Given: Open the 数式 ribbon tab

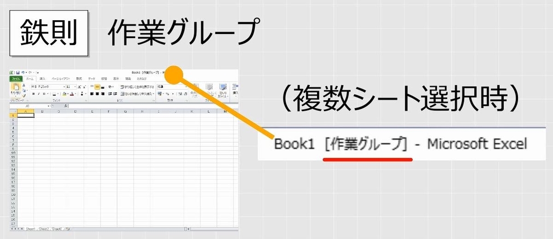Looking at the screenshot, I should click(79, 79).
